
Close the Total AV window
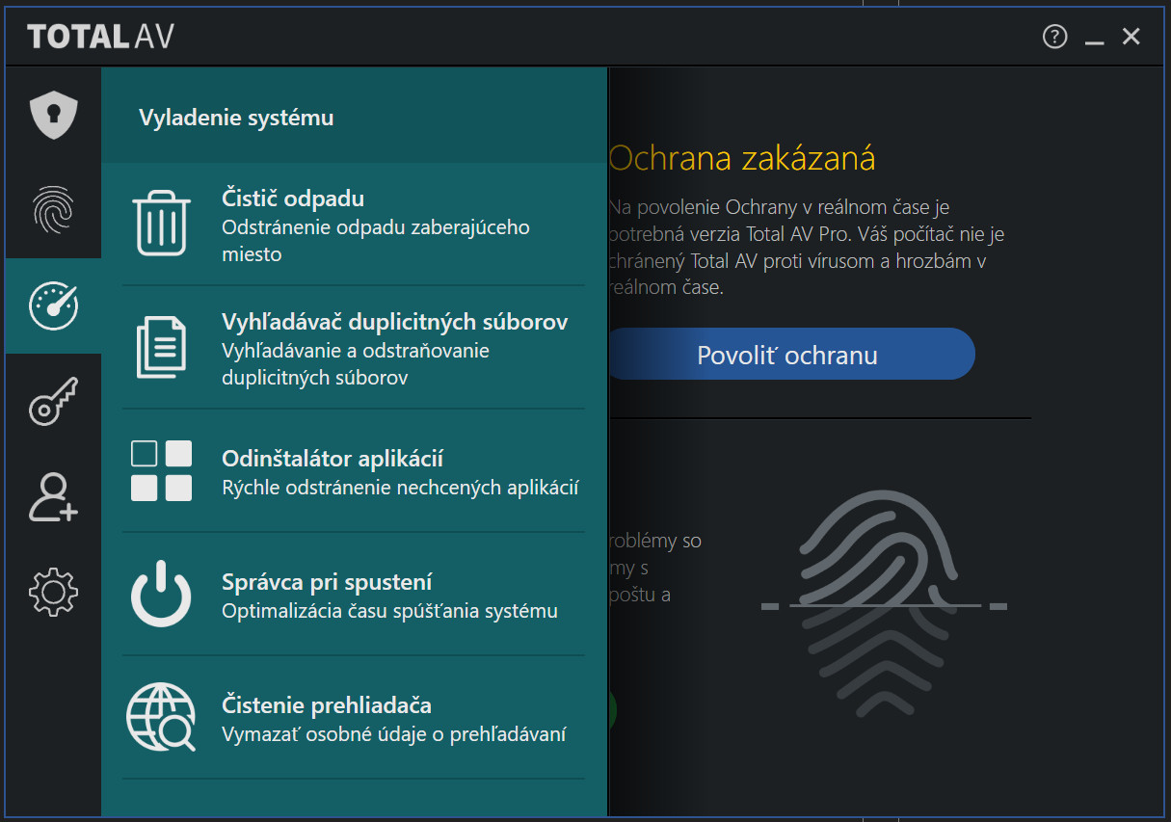(x=1131, y=37)
